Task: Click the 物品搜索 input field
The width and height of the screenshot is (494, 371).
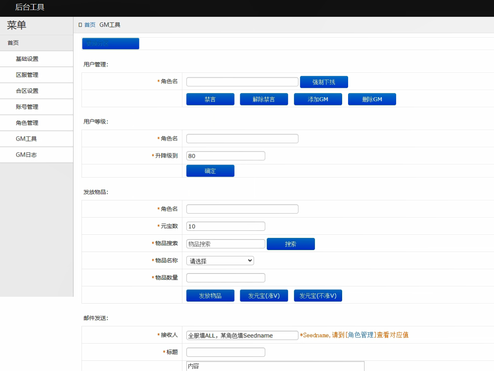Action: point(226,244)
